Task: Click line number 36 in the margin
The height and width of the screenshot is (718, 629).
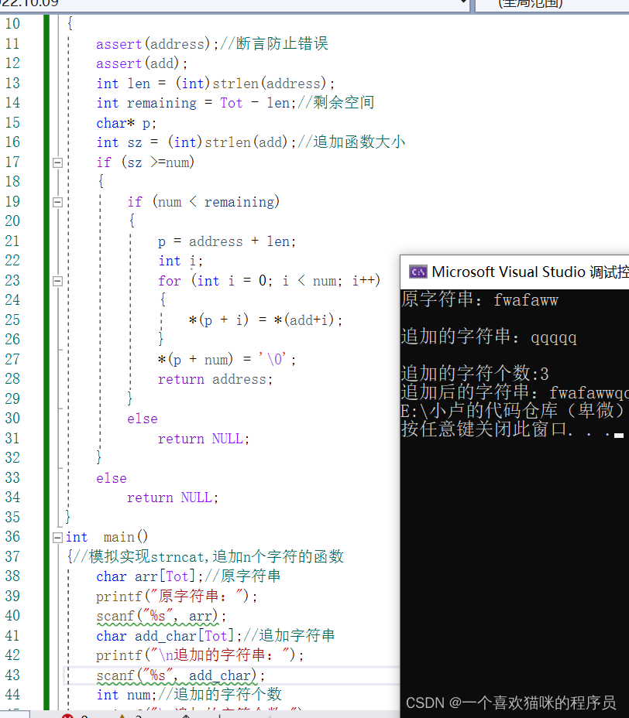Action: [12, 536]
